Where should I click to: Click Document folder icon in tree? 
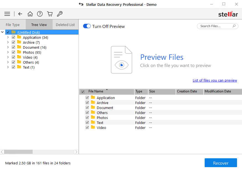click(19, 47)
